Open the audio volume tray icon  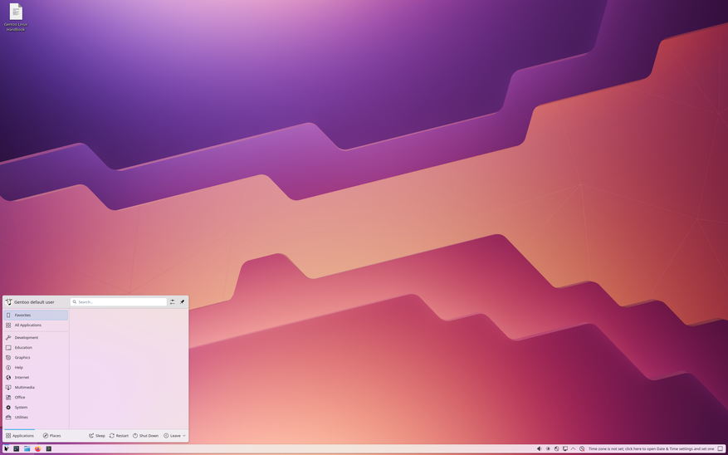[x=539, y=449]
